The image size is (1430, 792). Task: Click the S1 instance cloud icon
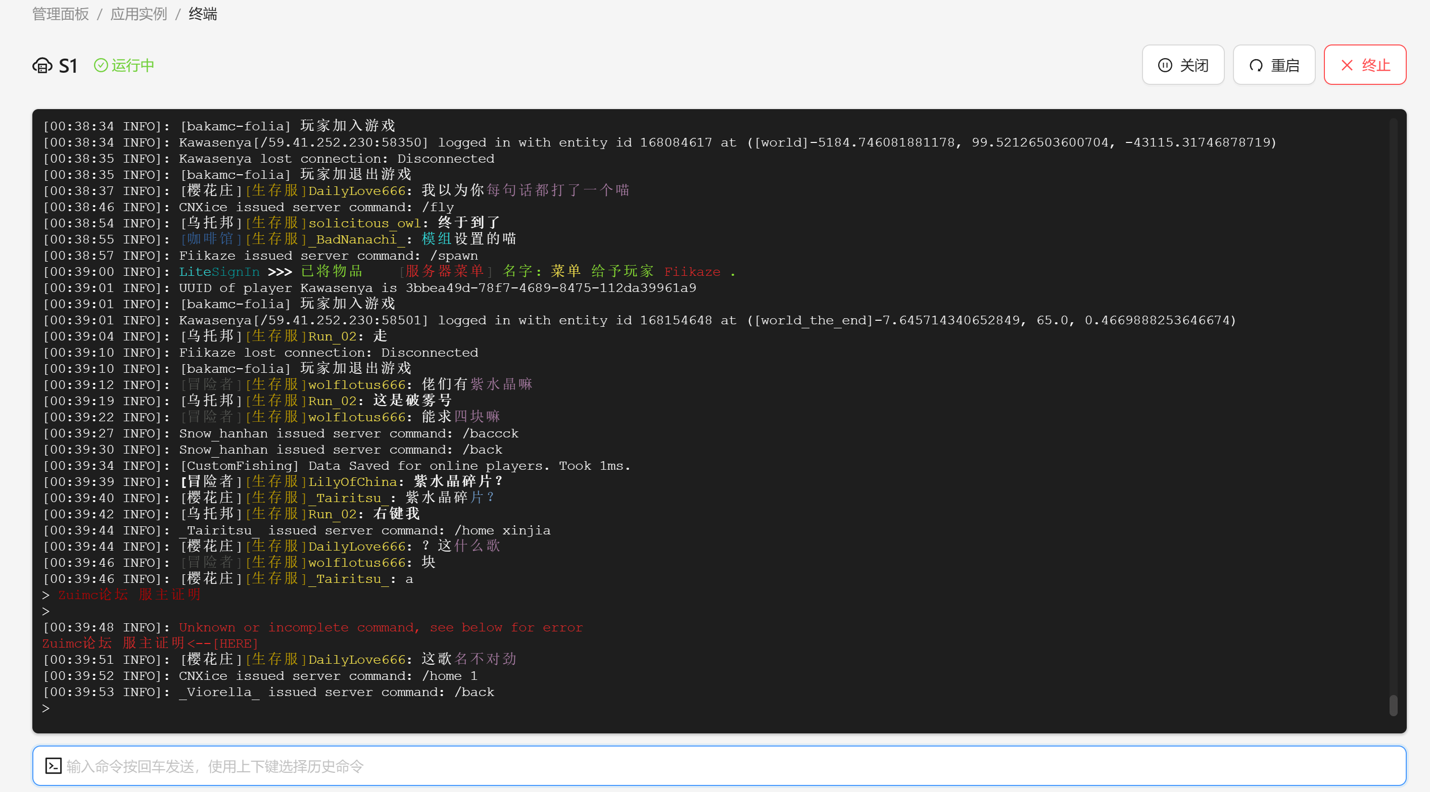pyautogui.click(x=42, y=66)
